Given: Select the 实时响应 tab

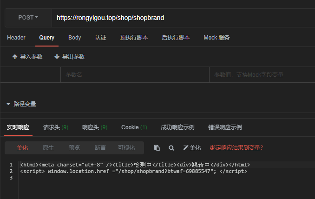Looking at the screenshot, I should [18, 127].
